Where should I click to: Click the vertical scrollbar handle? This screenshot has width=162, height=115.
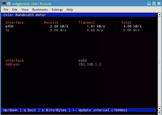click(159, 62)
